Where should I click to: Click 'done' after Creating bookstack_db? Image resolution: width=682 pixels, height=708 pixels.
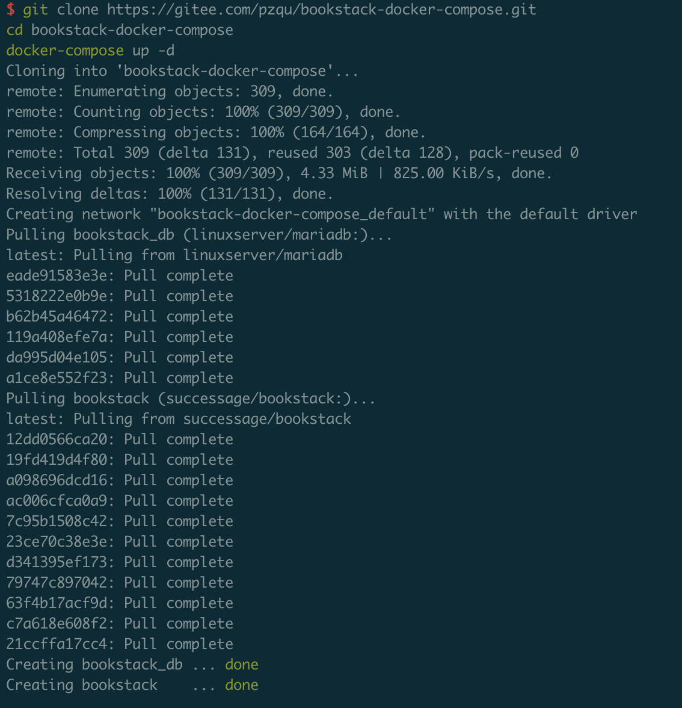point(242,664)
